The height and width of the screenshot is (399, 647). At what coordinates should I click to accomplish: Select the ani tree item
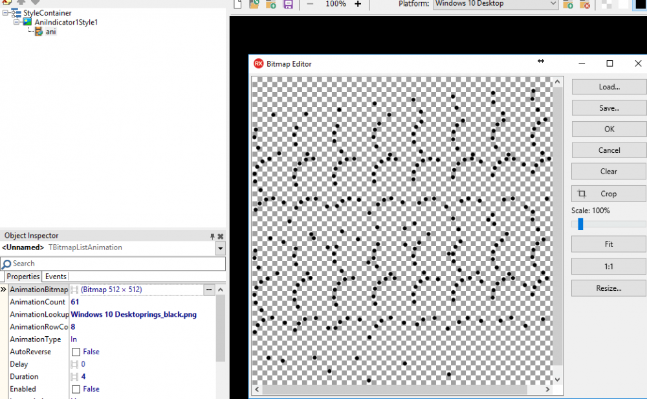[50, 31]
